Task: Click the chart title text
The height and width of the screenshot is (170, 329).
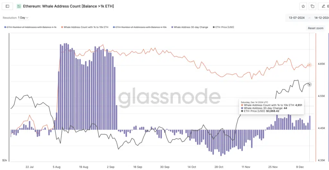Action: (68, 6)
